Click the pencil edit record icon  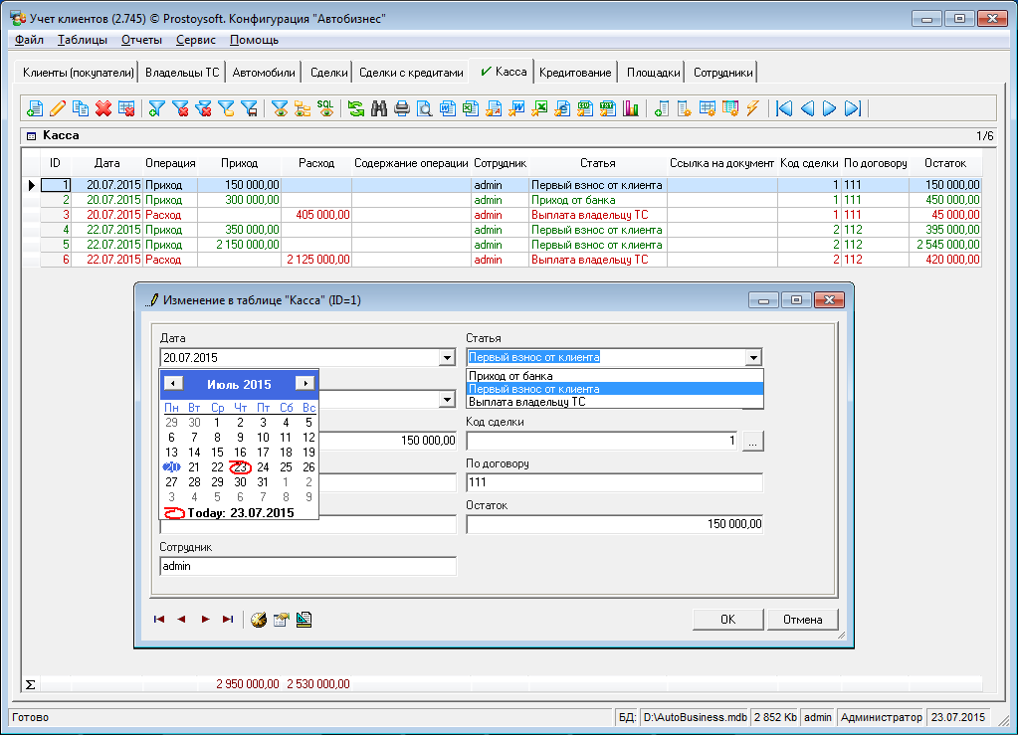(58, 108)
